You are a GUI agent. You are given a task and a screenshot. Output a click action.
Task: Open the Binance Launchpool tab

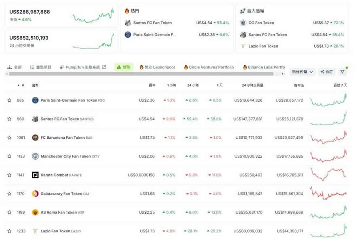point(157,67)
